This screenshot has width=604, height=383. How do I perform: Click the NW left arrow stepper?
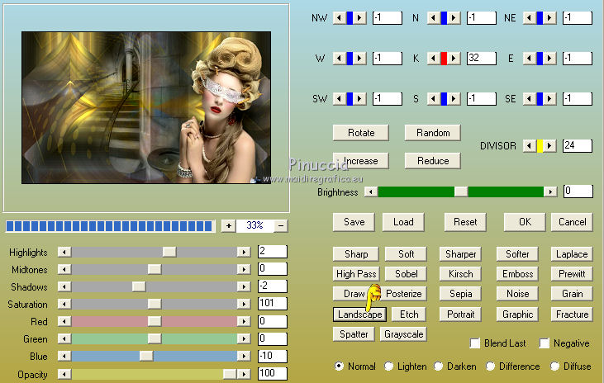(339, 17)
